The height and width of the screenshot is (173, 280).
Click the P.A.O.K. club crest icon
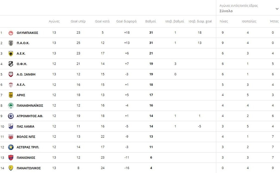point(11,43)
